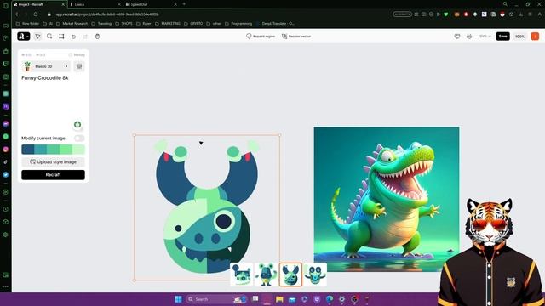The width and height of the screenshot is (545, 306).
Task: Click Recolor vector tool
Action: coord(296,36)
